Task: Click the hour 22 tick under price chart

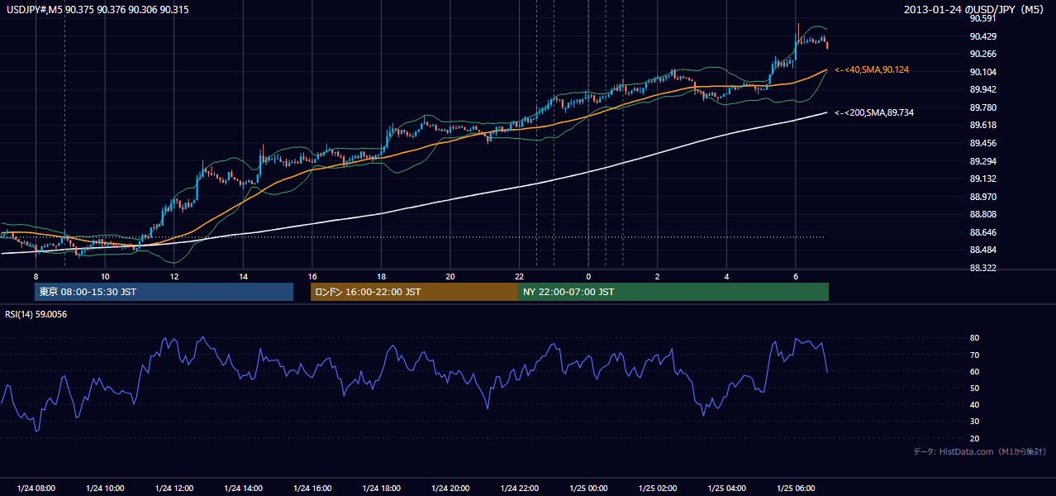Action: point(519,276)
